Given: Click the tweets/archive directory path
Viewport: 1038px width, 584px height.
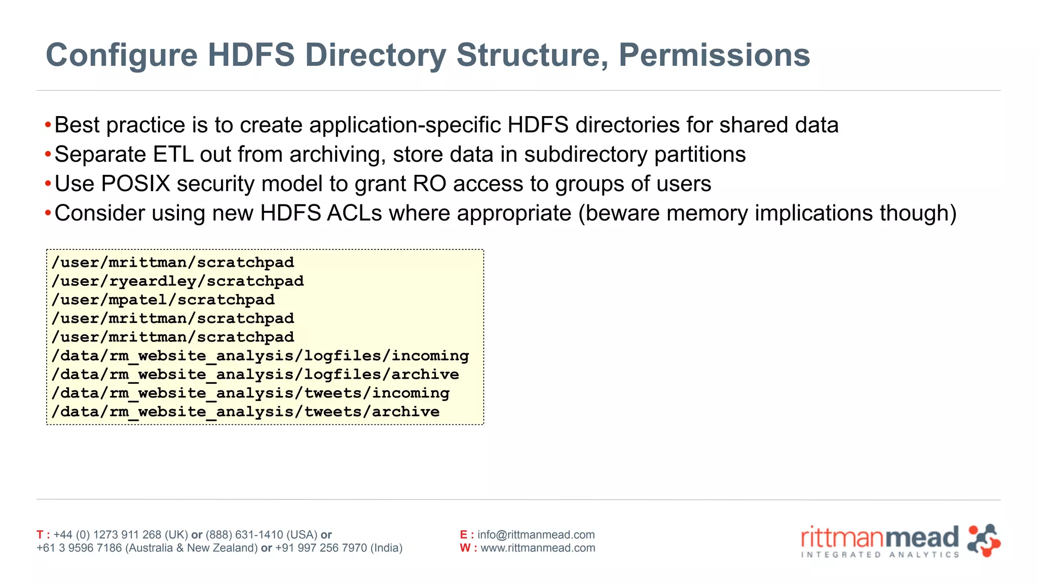Looking at the screenshot, I should coord(245,412).
